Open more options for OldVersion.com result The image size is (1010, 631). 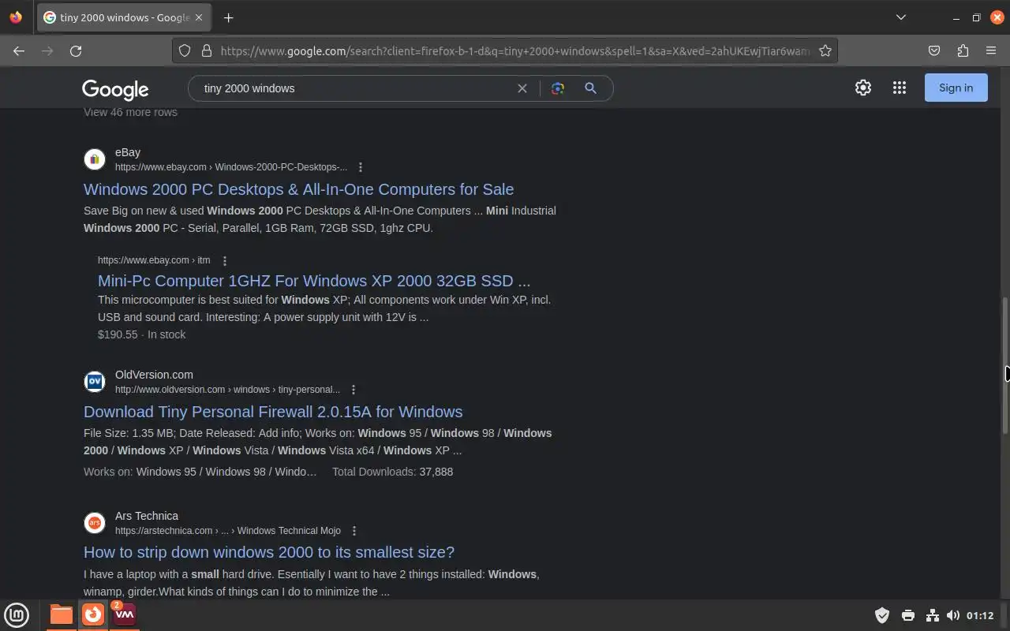[x=353, y=390]
